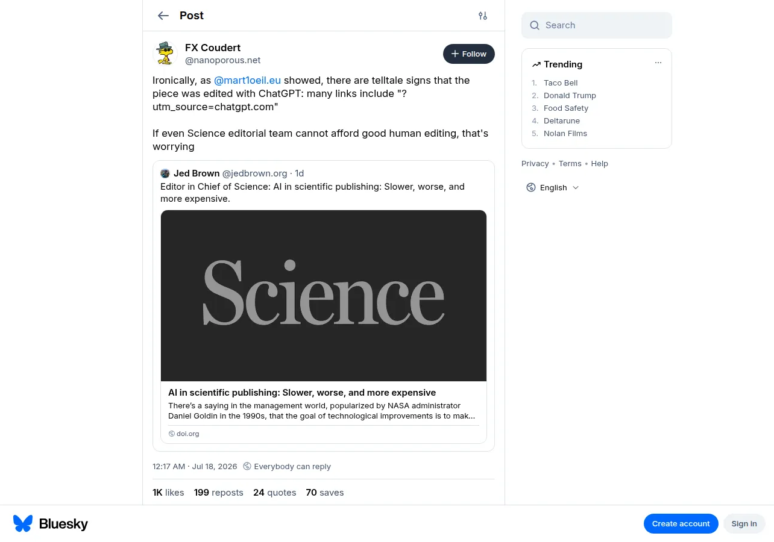Click the globe icon beside English
This screenshot has width=774, height=542.
tap(531, 187)
